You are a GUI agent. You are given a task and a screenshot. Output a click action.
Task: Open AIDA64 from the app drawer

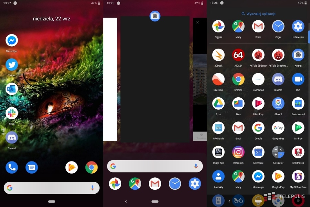tap(238, 55)
